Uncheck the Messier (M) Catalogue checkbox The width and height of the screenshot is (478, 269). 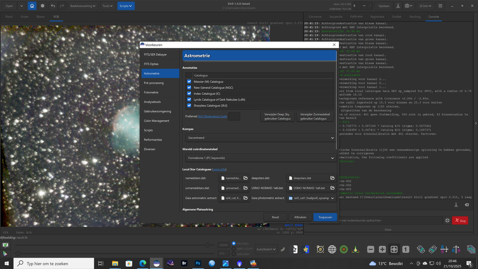(189, 81)
